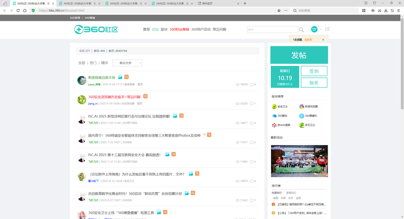This screenshot has height=219, width=404.
Task: Open post 360安全卫士上线 360硬盘健康
Action: click(121, 213)
